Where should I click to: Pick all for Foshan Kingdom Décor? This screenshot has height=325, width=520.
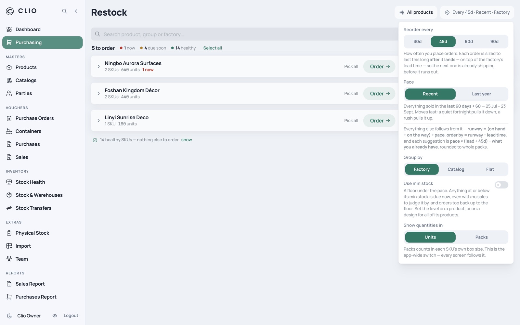click(351, 94)
